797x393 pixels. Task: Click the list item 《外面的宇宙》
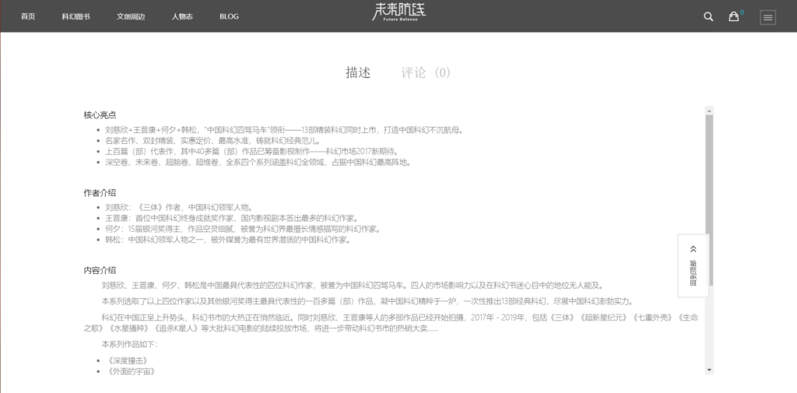click(131, 371)
